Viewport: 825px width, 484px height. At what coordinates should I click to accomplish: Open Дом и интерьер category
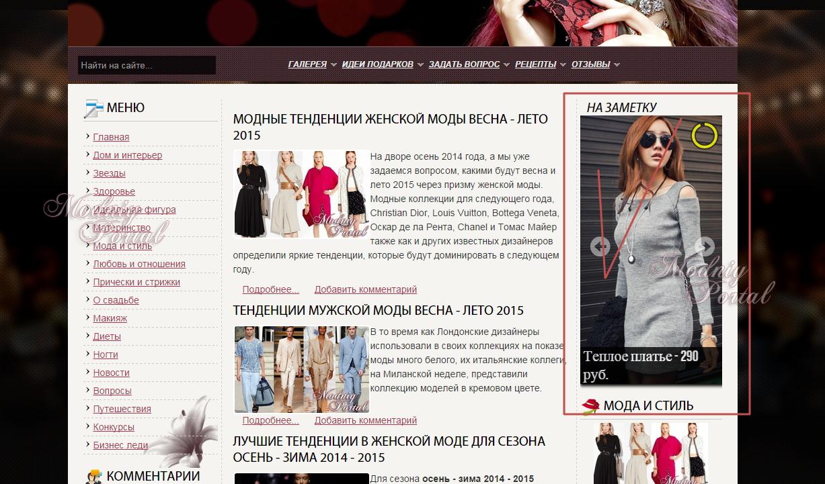coord(127,155)
